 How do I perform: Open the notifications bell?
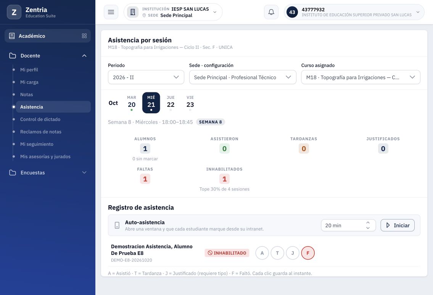(271, 12)
